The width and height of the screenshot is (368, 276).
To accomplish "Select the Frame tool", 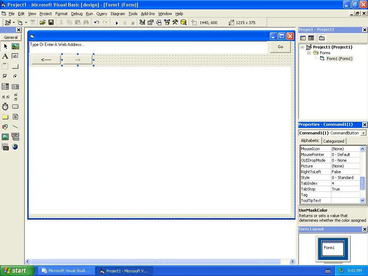I will (x=5, y=66).
